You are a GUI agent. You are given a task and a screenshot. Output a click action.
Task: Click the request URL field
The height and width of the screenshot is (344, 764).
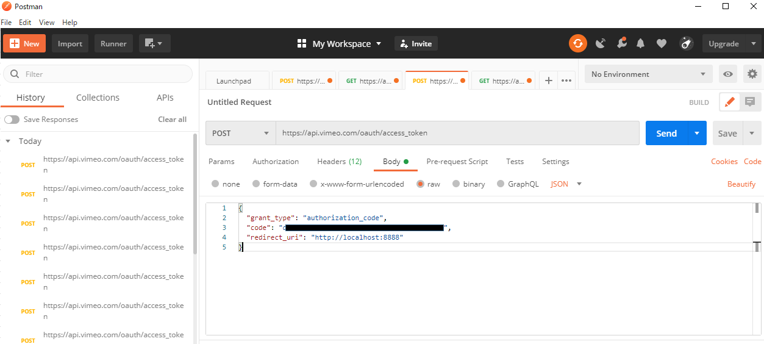[457, 133]
